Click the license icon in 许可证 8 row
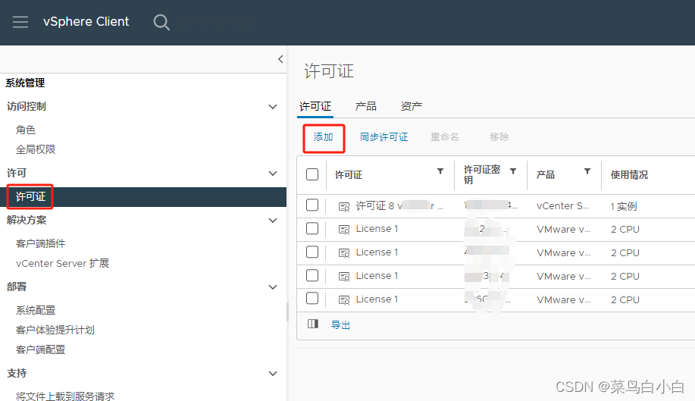695x401 pixels. 344,206
